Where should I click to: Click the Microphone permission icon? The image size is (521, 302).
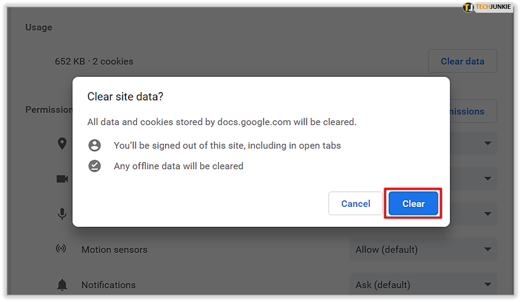pyautogui.click(x=62, y=214)
